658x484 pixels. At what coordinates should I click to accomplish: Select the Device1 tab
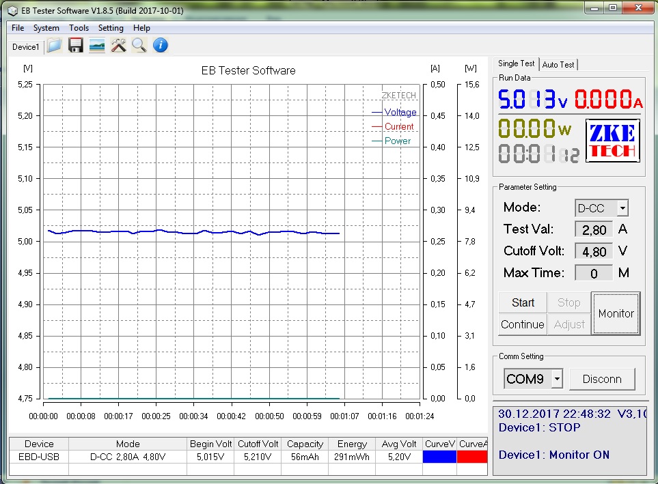pos(25,47)
